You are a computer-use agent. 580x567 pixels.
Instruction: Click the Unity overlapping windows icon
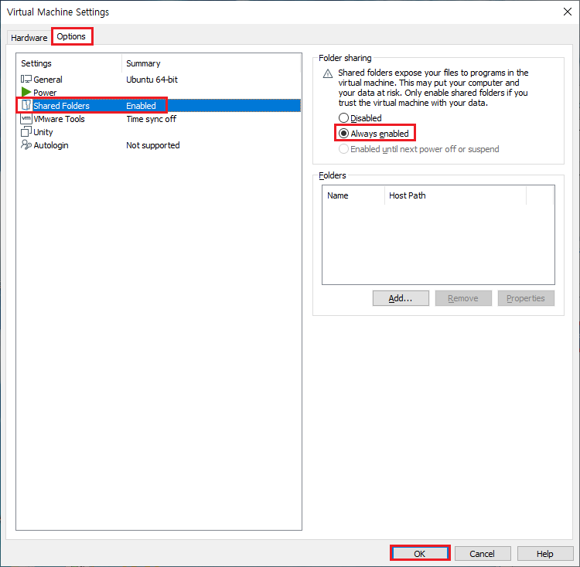pyautogui.click(x=26, y=131)
